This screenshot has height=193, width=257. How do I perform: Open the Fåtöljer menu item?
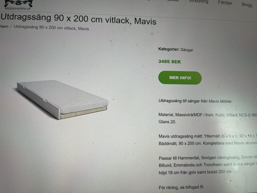click(x=225, y=3)
